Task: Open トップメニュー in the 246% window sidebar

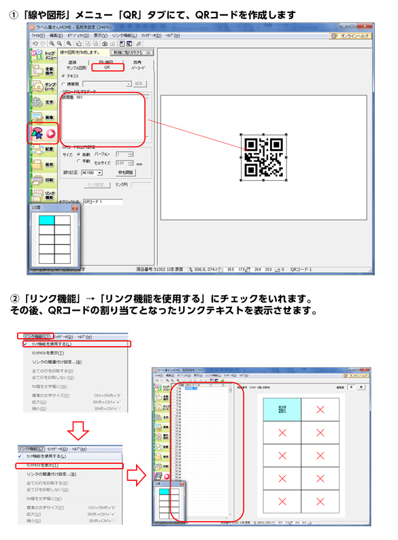Action: pyautogui.click(x=44, y=55)
